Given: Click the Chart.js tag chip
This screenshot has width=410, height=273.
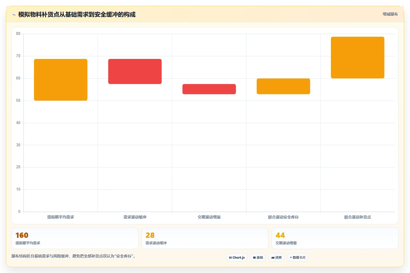Looking at the screenshot, I should point(237,257).
